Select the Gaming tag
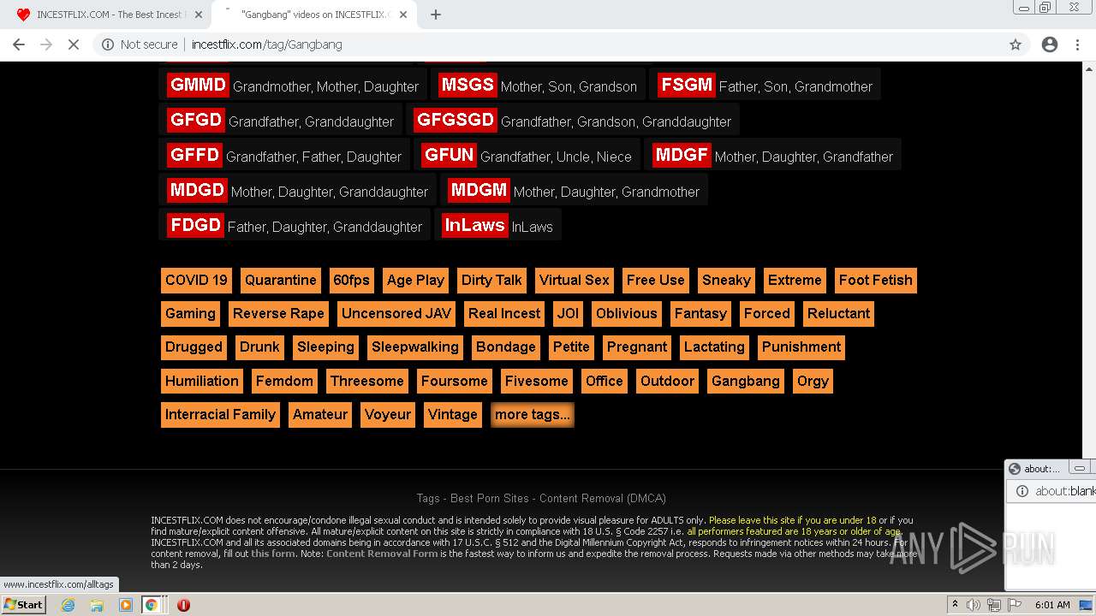 [190, 313]
